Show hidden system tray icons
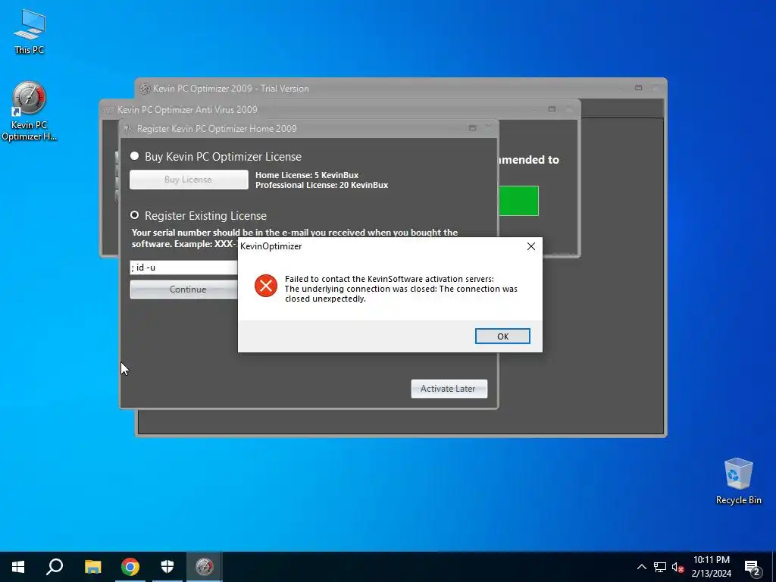 click(641, 567)
